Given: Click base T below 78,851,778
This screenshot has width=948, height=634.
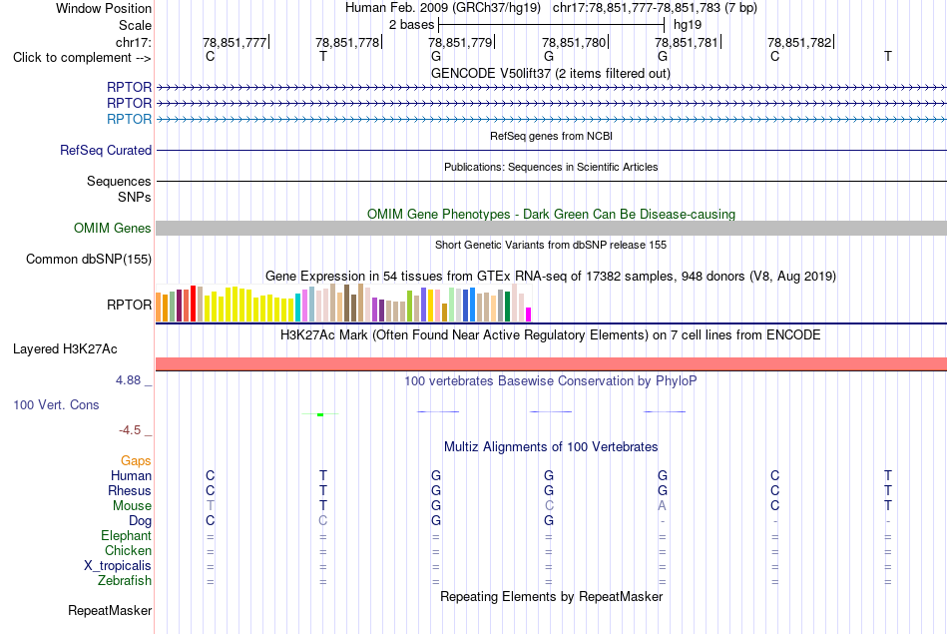Looking at the screenshot, I should coord(323,56).
